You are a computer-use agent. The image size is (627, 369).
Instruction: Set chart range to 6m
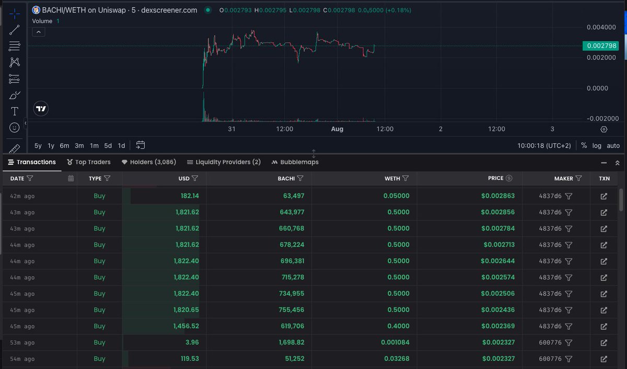pyautogui.click(x=64, y=145)
